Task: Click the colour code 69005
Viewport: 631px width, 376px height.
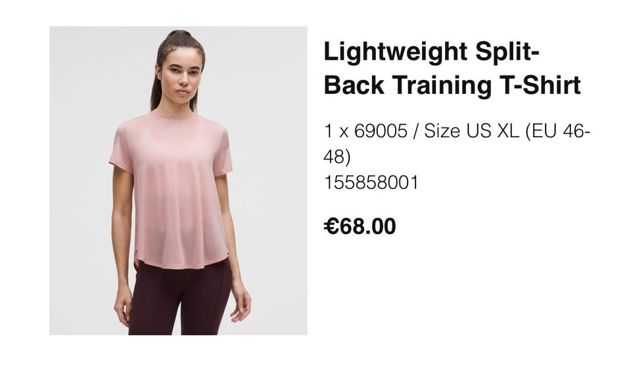Action: tap(381, 131)
